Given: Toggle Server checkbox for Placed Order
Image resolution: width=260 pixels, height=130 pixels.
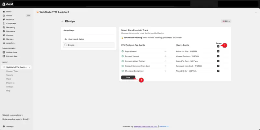Looking at the screenshot, I should [x=218, y=71].
